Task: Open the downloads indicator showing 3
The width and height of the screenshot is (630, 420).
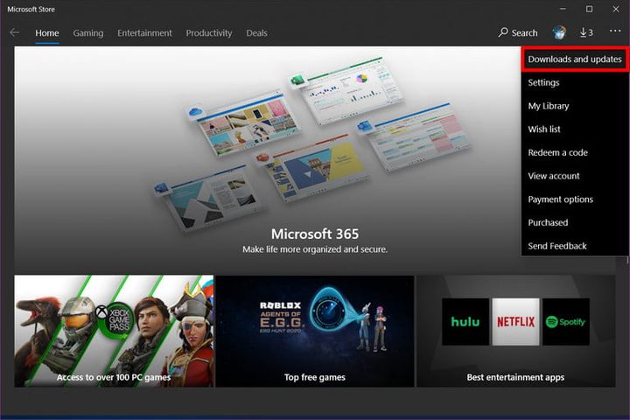Action: tap(586, 32)
